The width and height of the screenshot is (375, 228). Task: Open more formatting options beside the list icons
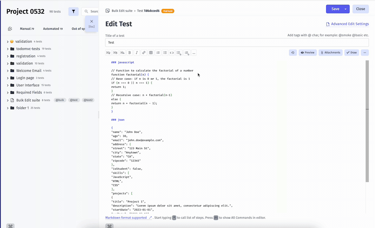[194, 53]
